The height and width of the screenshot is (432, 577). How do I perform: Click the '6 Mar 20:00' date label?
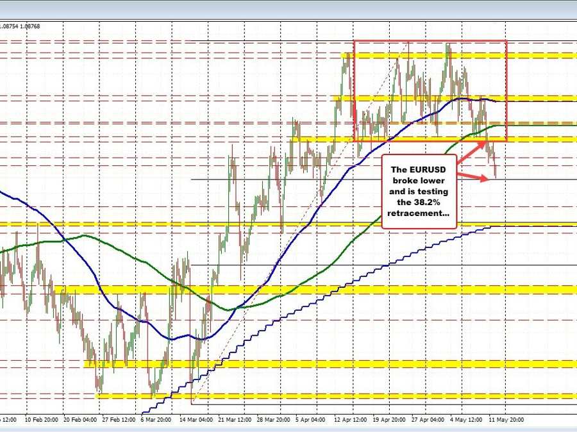pyautogui.click(x=156, y=419)
